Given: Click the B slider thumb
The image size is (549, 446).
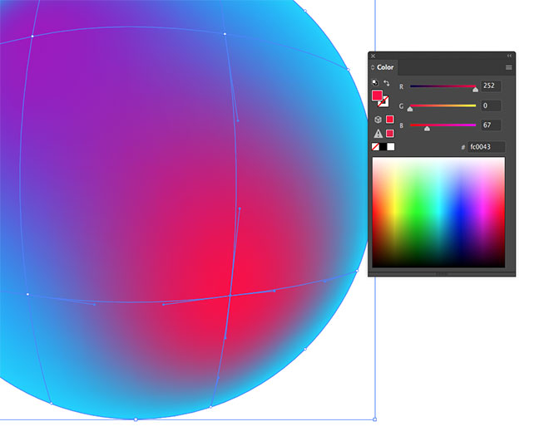Looking at the screenshot, I should (427, 129).
